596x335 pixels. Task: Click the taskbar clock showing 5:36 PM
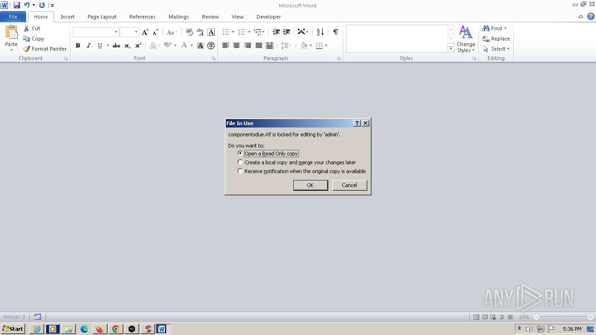pos(572,329)
